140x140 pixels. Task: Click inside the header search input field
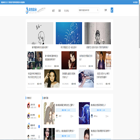coord(87,10)
